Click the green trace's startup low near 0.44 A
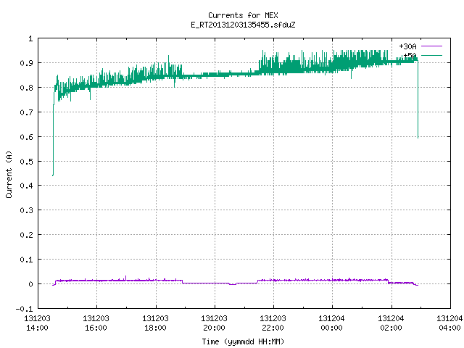This screenshot has height=348, width=464. point(53,175)
